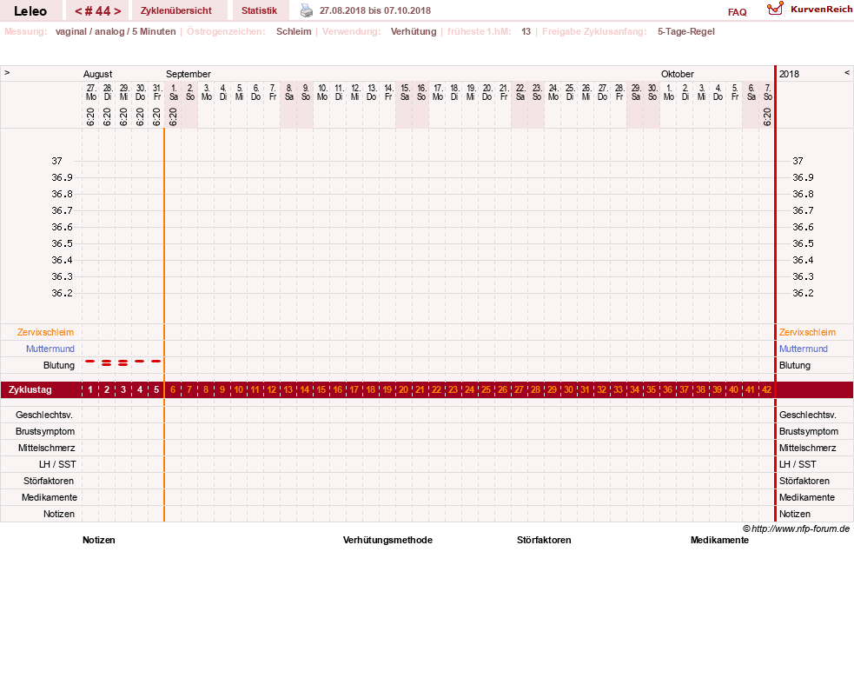The height and width of the screenshot is (678, 854).
Task: Click the date column 15. Sa
Action: point(405,92)
